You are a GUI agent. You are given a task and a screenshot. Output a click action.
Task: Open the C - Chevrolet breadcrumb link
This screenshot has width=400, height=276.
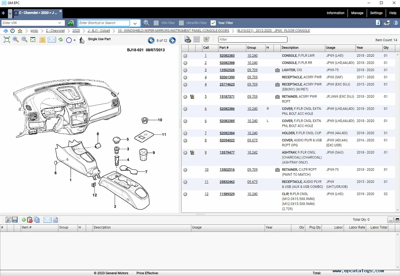(x=55, y=31)
